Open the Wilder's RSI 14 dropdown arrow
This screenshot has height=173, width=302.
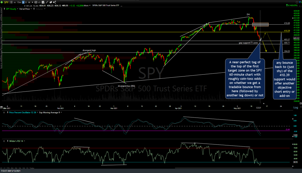click(24, 141)
